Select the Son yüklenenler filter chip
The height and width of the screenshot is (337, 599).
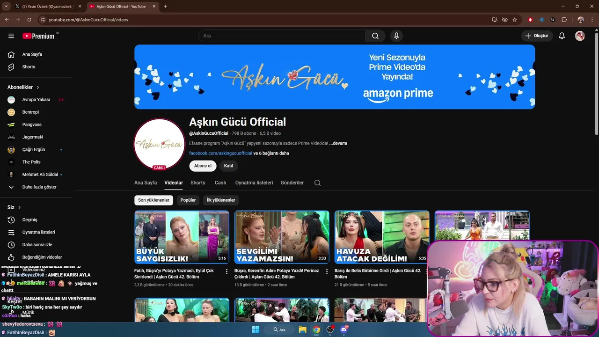click(153, 200)
